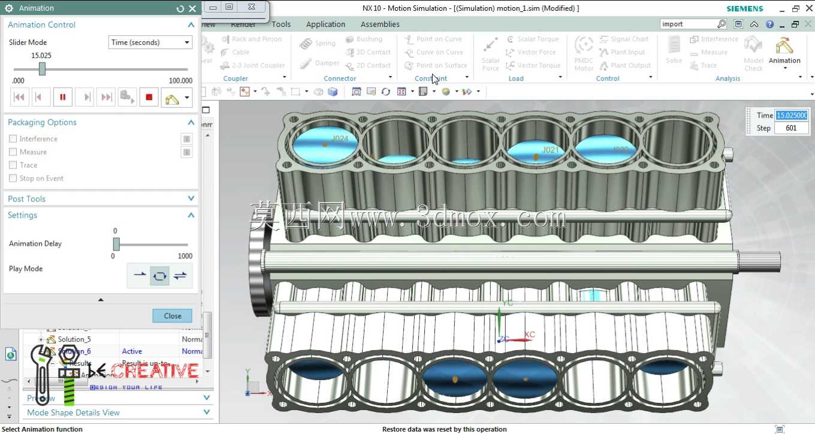Enable the Measure checkbox
This screenshot has width=815, height=434.
pyautogui.click(x=13, y=152)
